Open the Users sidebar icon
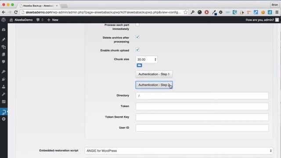The width and height of the screenshot is (281, 158). [4, 87]
